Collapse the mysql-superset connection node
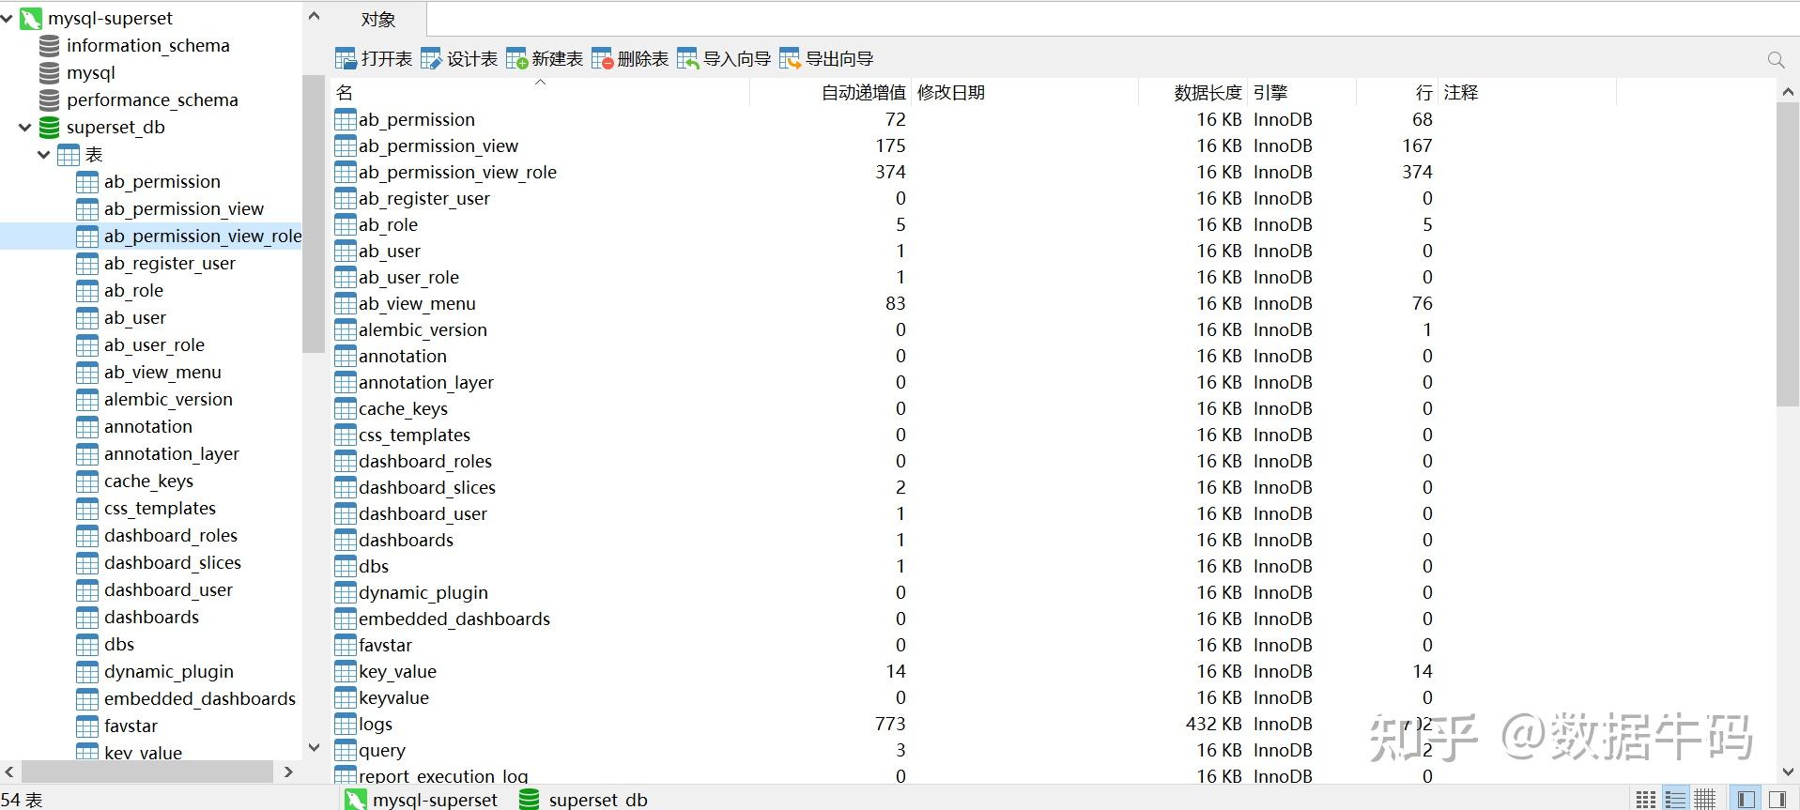Viewport: 1800px width, 810px height. pyautogui.click(x=8, y=18)
